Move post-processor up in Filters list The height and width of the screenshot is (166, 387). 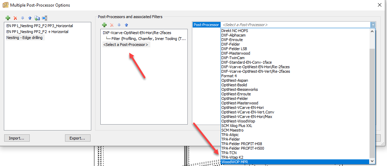[126, 25]
